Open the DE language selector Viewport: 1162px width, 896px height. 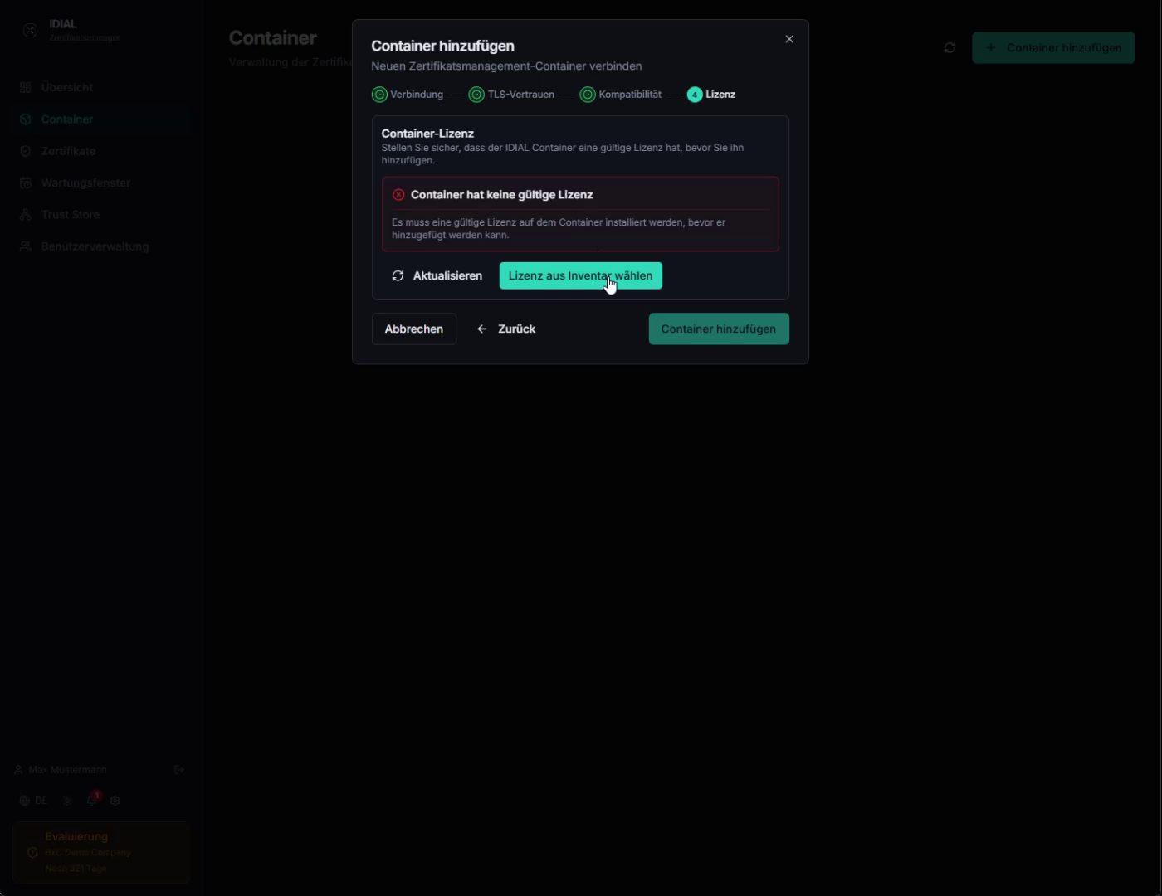coord(33,801)
